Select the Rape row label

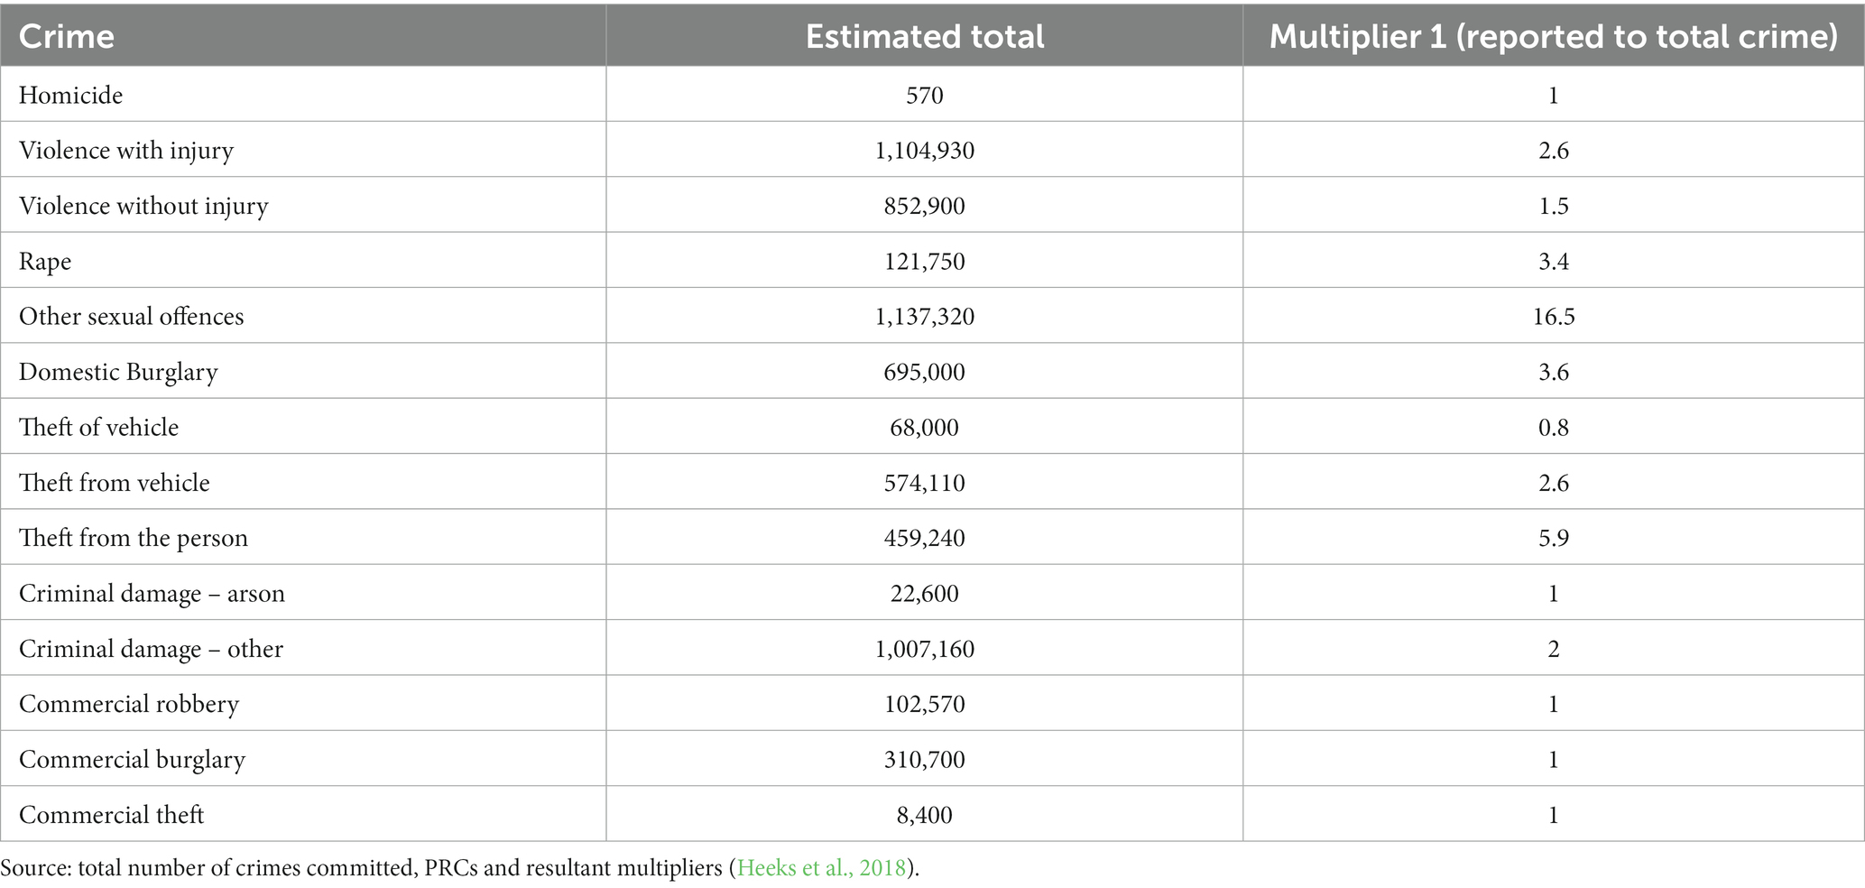click(45, 262)
